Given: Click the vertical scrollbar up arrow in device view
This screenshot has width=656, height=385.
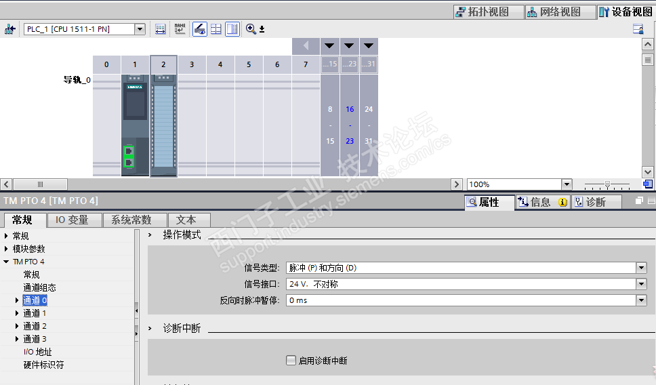Looking at the screenshot, I should point(648,44).
